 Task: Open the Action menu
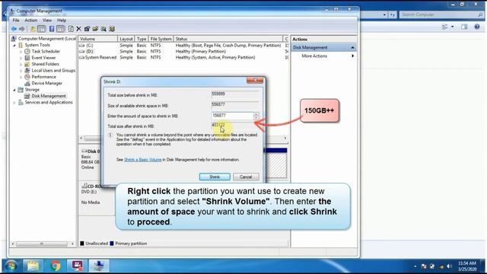30,21
